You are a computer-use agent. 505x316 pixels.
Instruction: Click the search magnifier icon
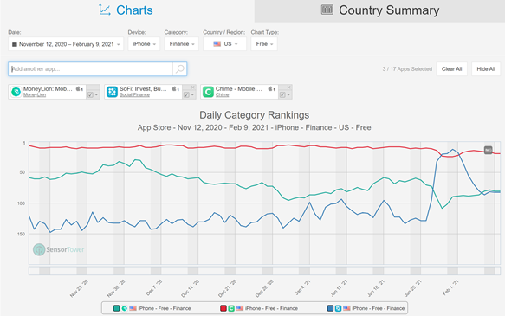pyautogui.click(x=179, y=69)
